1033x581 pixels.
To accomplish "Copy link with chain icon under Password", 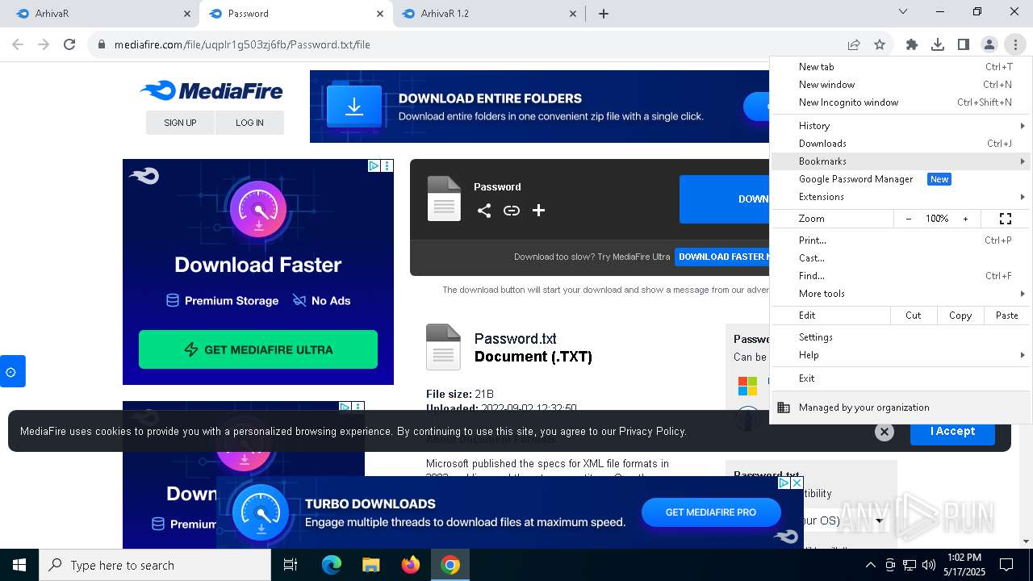I will 512,211.
